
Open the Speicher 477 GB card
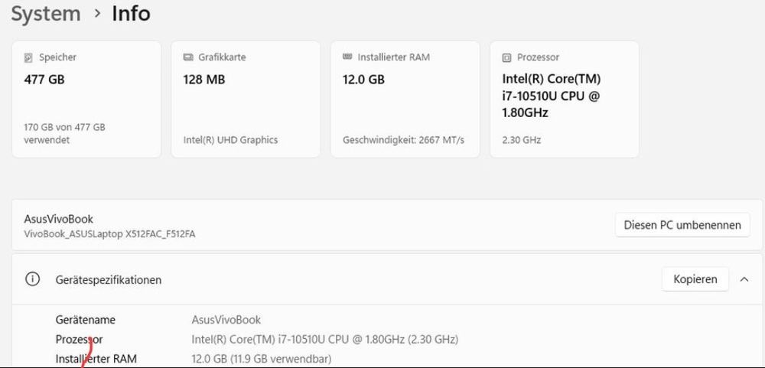pos(86,99)
